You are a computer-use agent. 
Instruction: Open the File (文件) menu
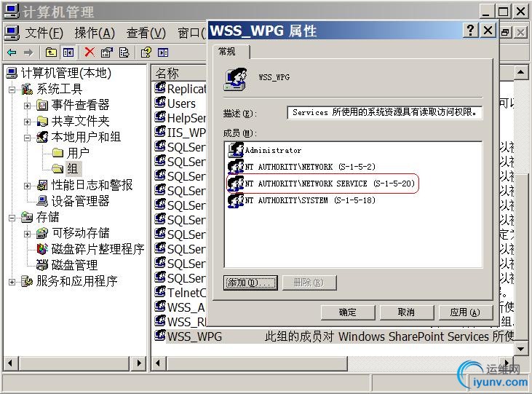click(x=44, y=34)
